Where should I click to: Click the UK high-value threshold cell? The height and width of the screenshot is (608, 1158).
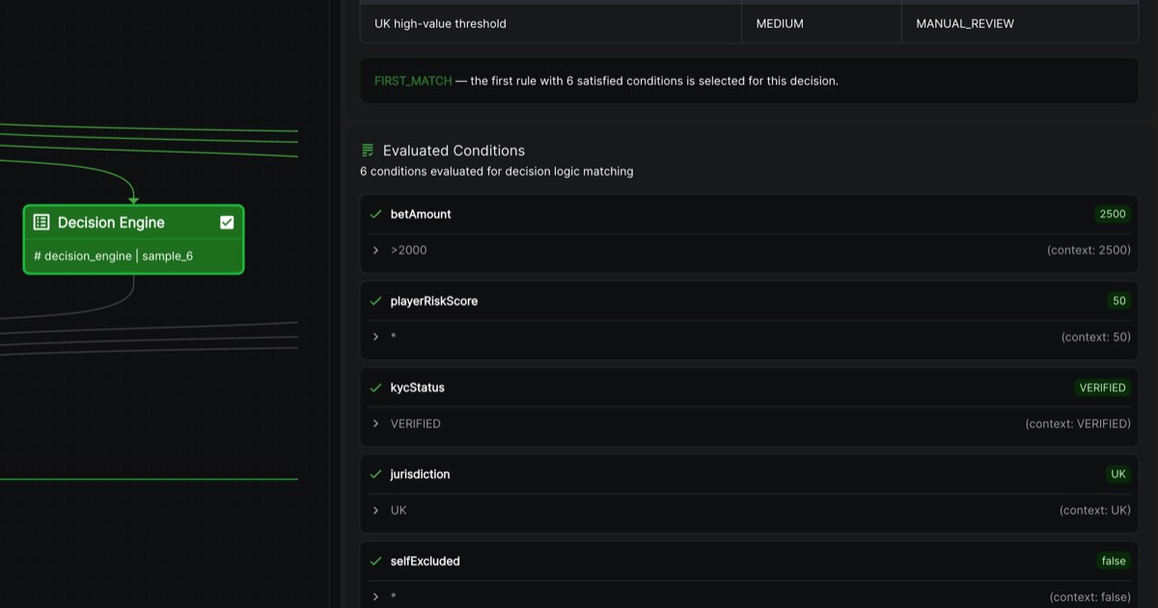(551, 23)
